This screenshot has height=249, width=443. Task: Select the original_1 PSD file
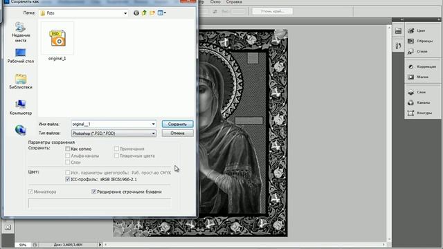(57, 41)
